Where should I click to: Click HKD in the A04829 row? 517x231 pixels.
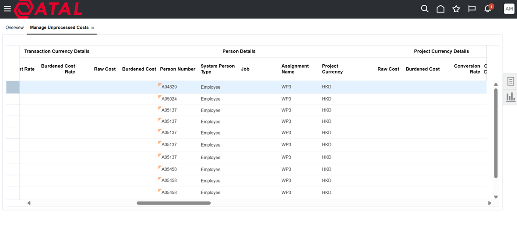pos(327,87)
